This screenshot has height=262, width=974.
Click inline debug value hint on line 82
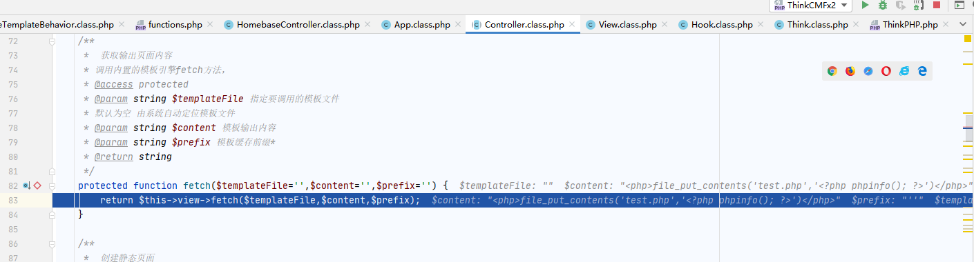click(x=716, y=186)
